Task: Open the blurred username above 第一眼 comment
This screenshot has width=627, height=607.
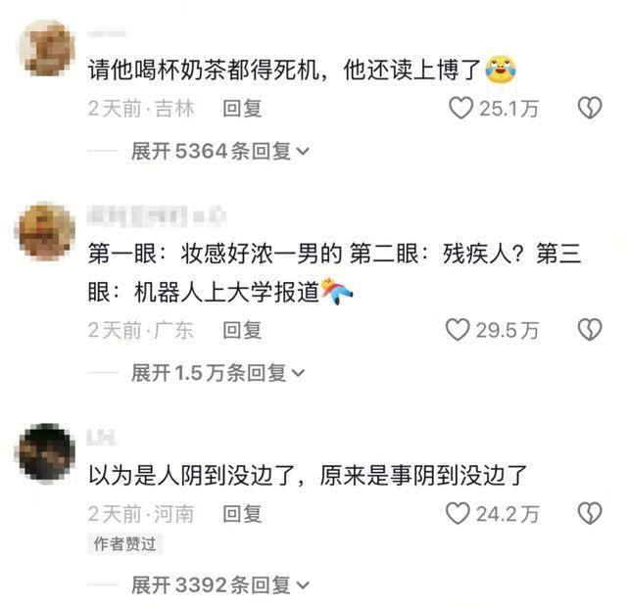Action: [157, 215]
